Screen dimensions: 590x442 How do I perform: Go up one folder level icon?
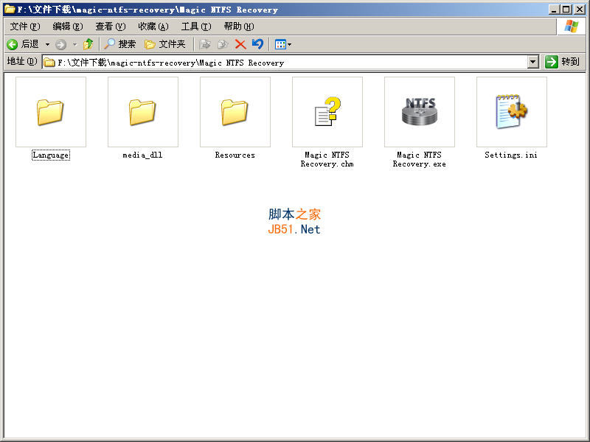tap(88, 44)
